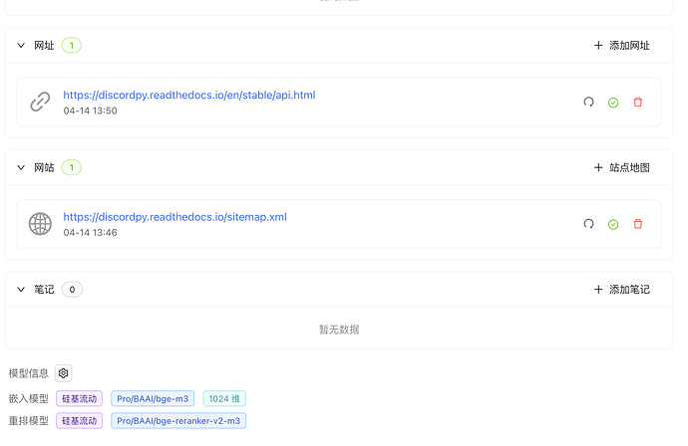Click the chain link icon for api.html
The width and height of the screenshot is (688, 446).
[x=40, y=102]
